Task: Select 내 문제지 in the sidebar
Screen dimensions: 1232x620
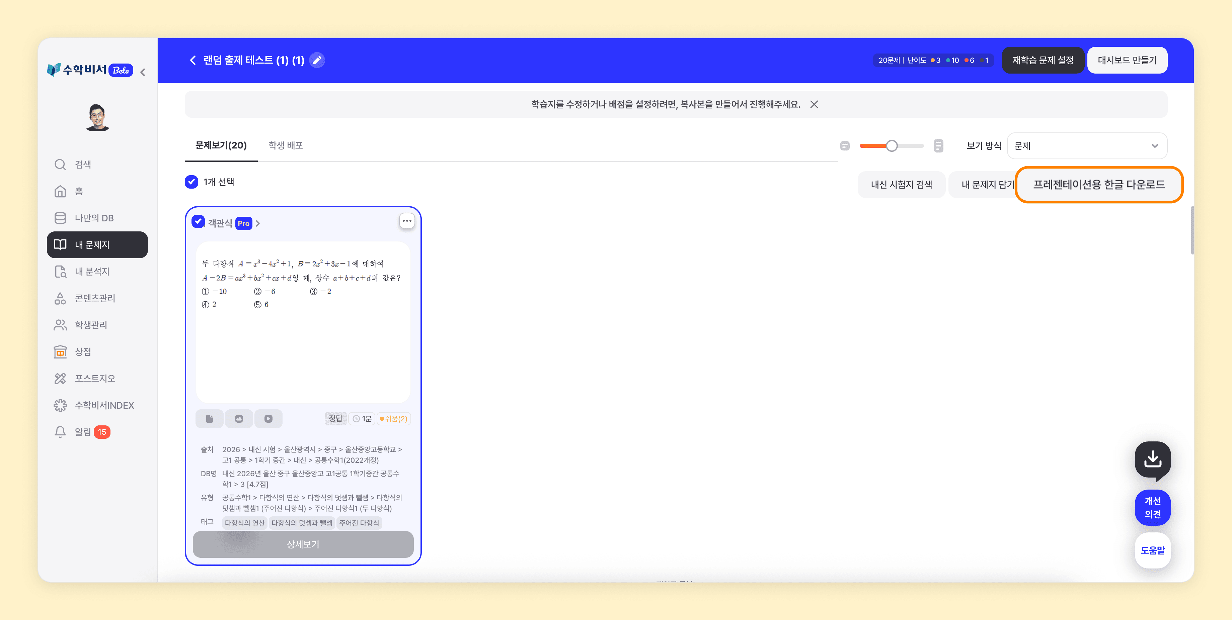Action: 97,244
